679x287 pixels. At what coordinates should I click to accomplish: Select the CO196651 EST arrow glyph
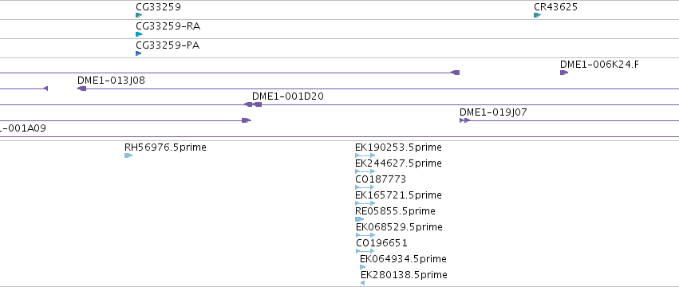(365, 251)
